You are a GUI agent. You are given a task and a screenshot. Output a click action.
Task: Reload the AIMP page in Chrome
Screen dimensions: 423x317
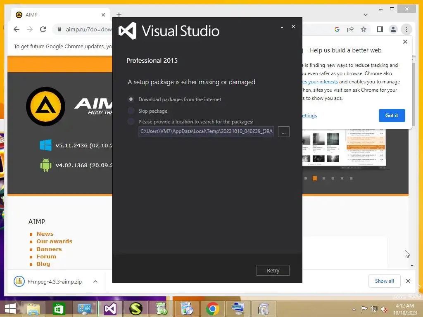pos(43,29)
